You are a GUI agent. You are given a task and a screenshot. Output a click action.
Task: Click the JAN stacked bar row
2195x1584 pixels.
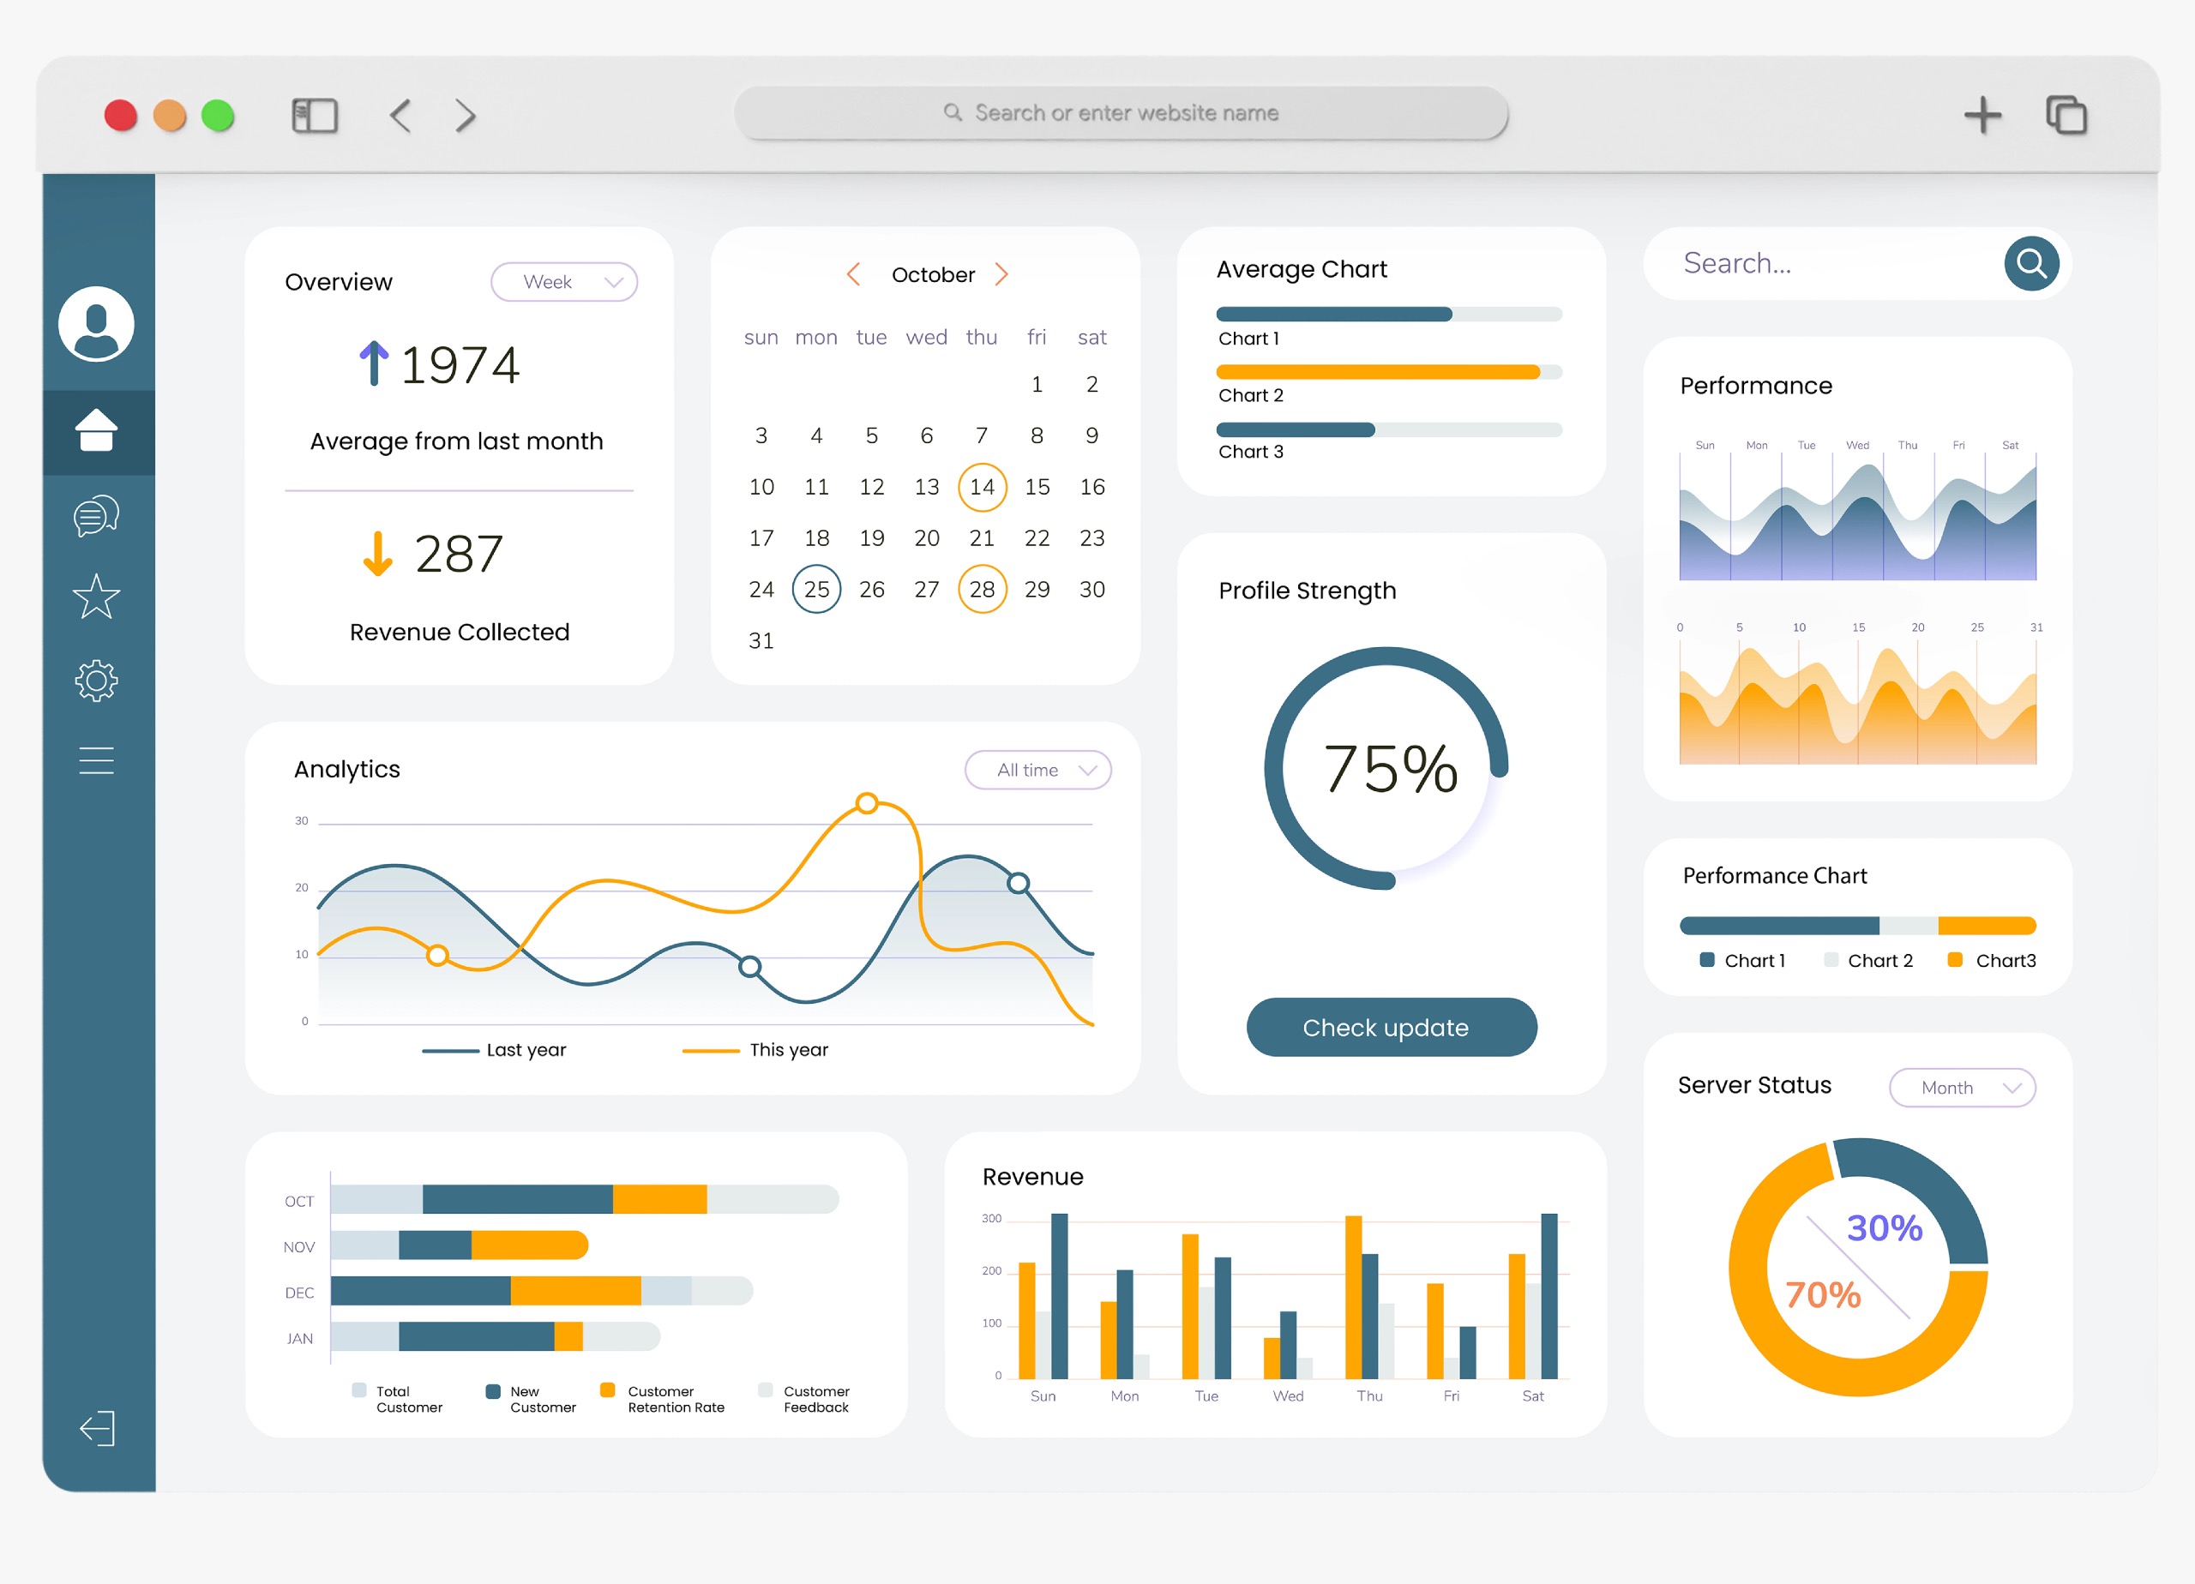pos(496,1336)
